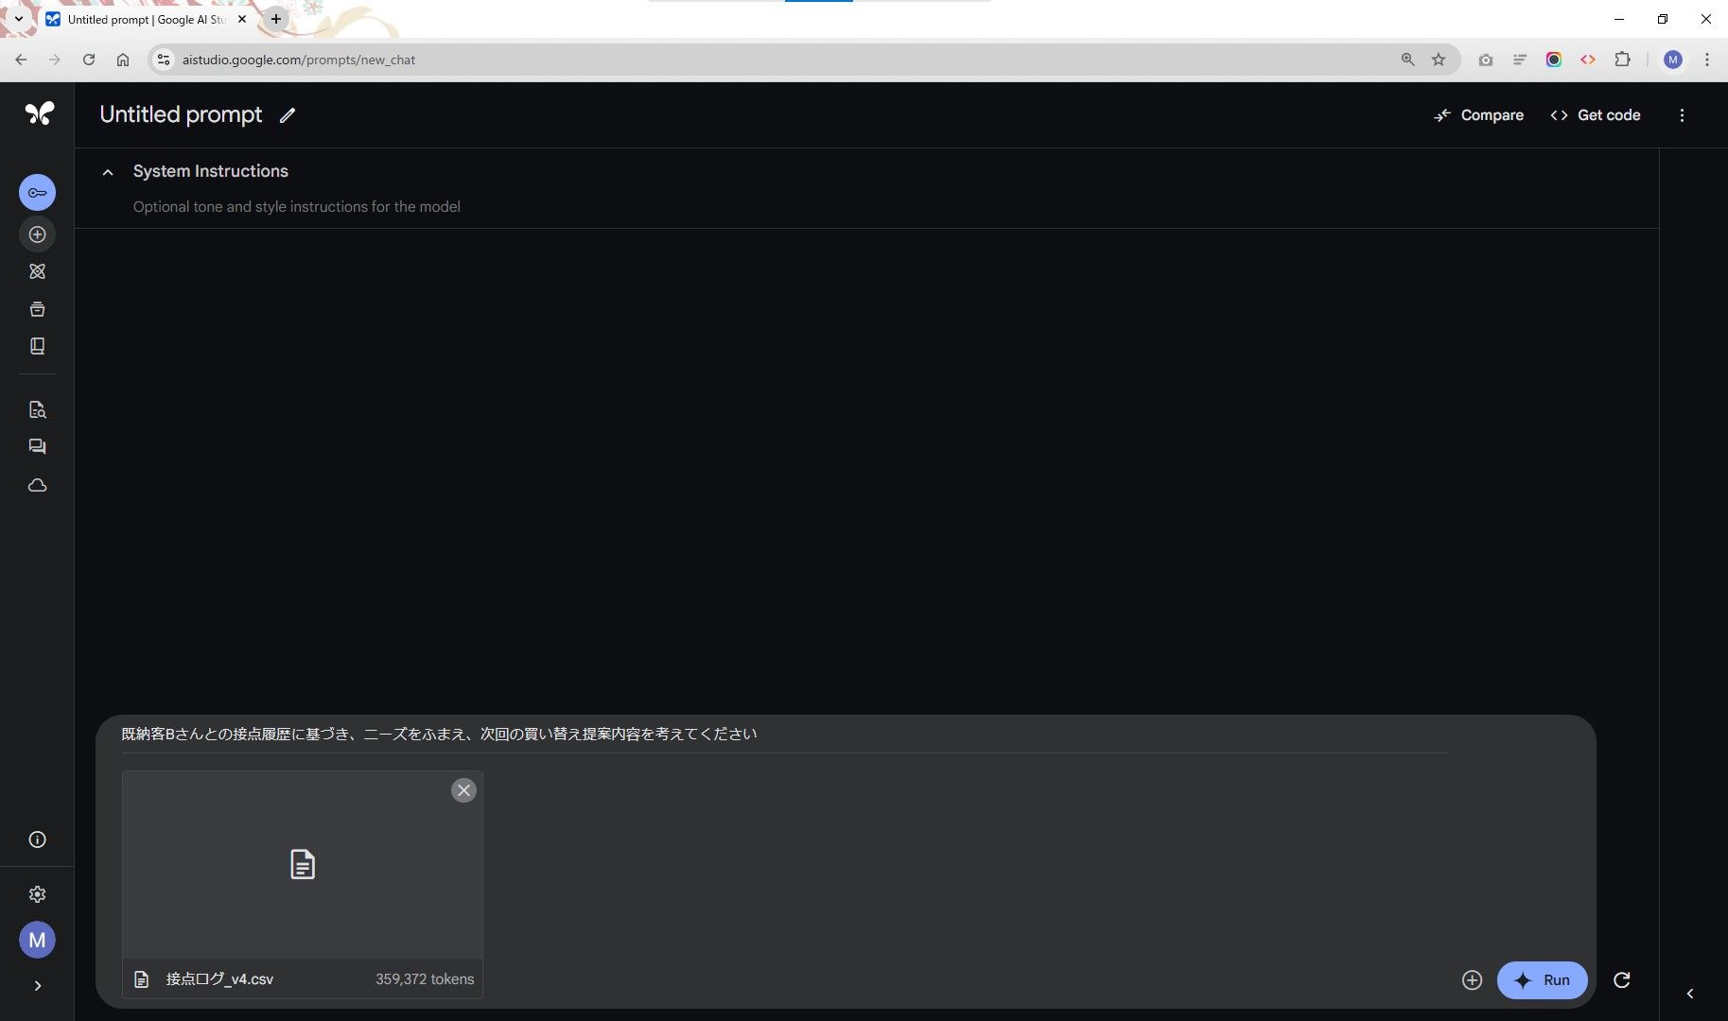Open the atom-shaped sidebar icon below the plus icon
Image resolution: width=1728 pixels, height=1021 pixels.
(x=37, y=271)
